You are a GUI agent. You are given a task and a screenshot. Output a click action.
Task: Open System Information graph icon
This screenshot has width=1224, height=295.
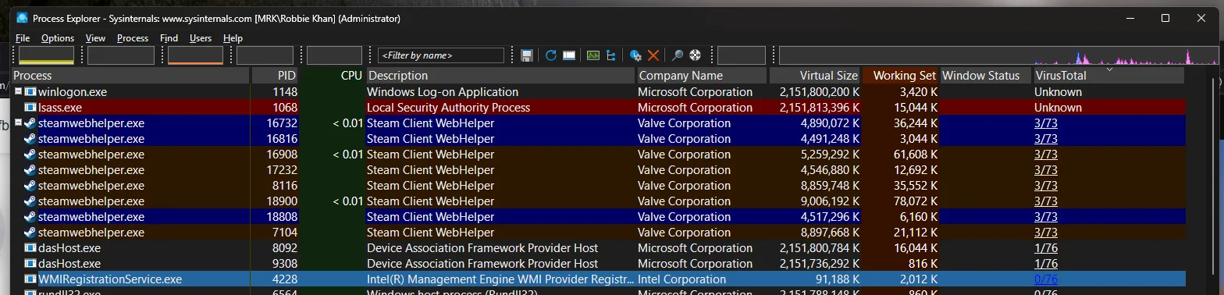pos(593,55)
